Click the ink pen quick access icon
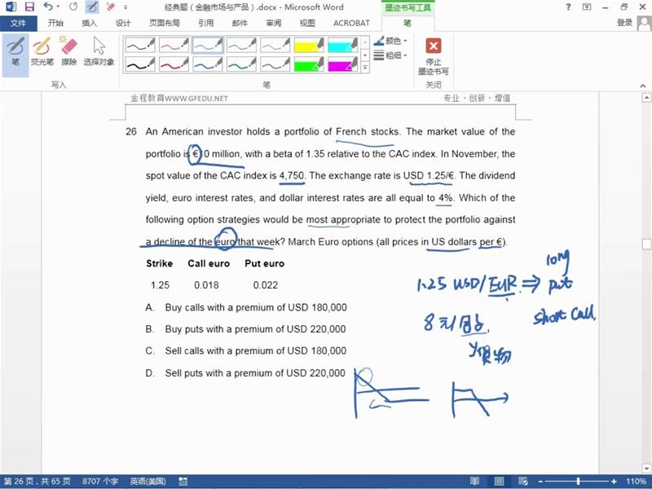This screenshot has width=652, height=489. (x=92, y=7)
